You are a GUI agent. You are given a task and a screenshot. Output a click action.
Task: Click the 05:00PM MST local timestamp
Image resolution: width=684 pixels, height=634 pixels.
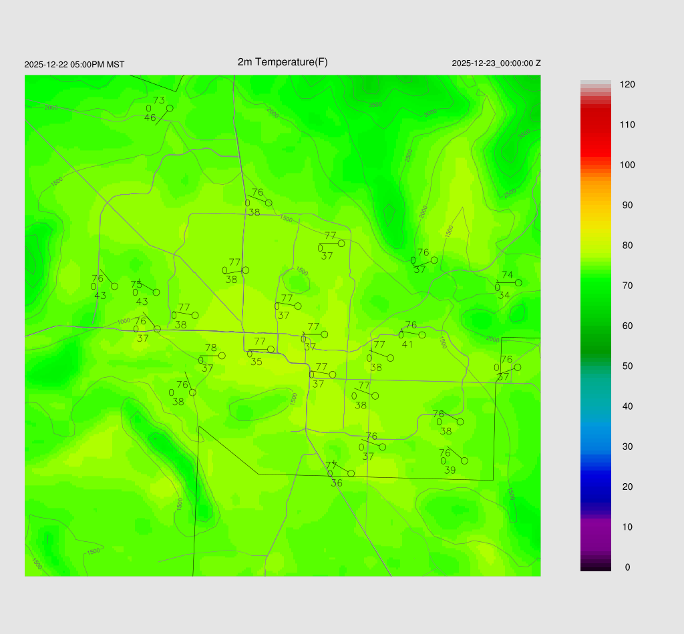pos(74,65)
